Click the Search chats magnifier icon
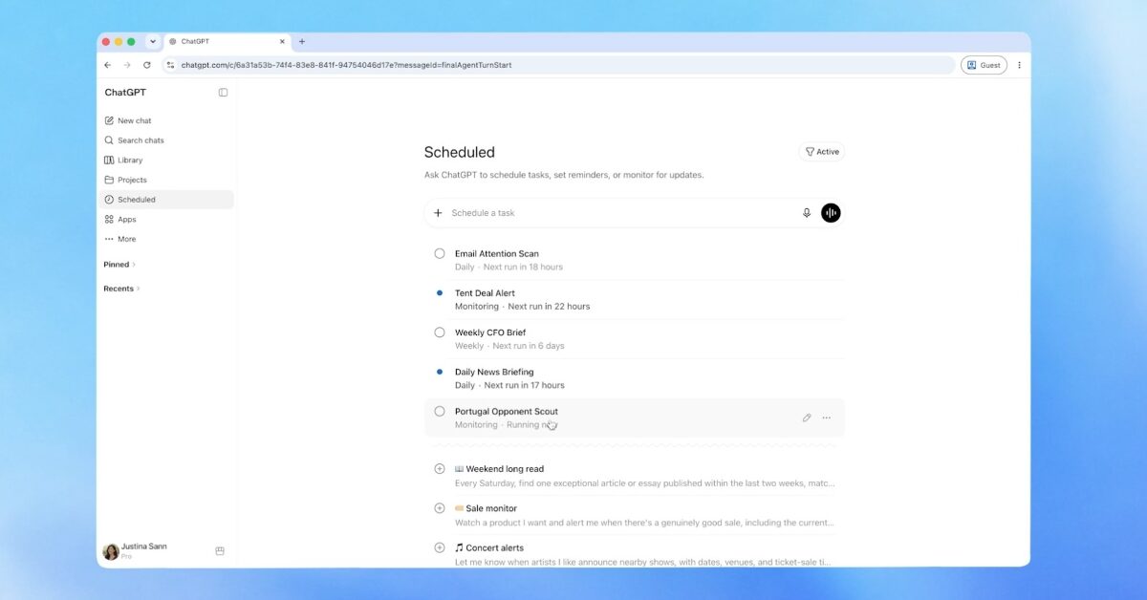Viewport: 1147px width, 600px height. (109, 140)
